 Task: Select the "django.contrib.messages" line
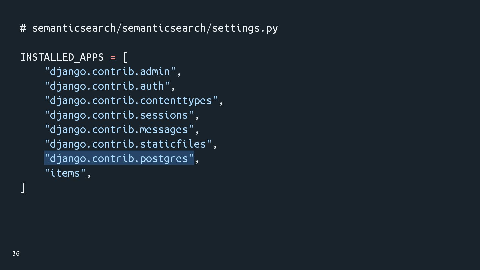[119, 130]
